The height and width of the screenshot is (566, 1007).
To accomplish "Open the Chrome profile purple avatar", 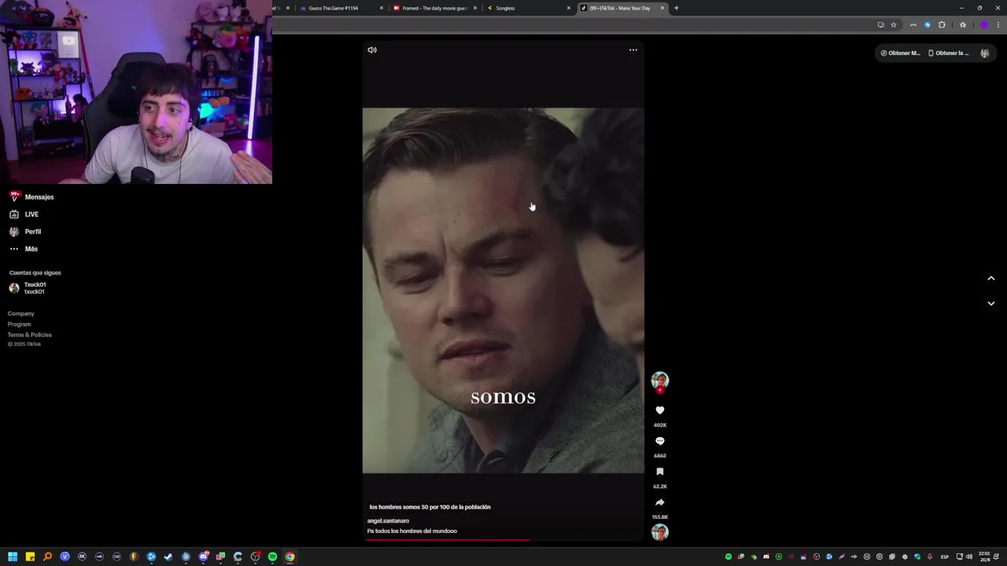I will click(984, 25).
